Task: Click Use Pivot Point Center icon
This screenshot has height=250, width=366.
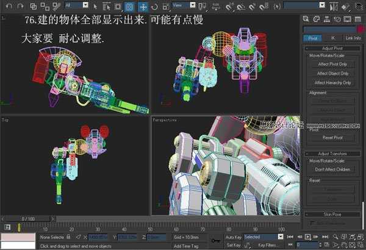Action: tap(202, 6)
